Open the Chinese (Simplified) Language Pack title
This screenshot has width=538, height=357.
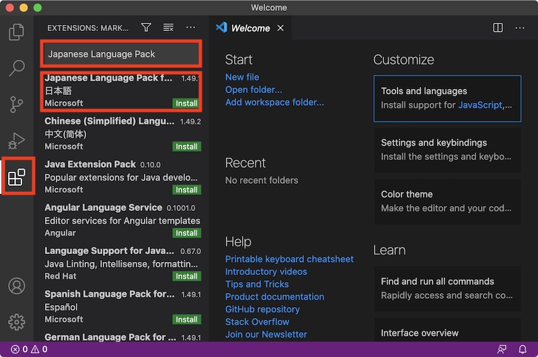tap(109, 121)
